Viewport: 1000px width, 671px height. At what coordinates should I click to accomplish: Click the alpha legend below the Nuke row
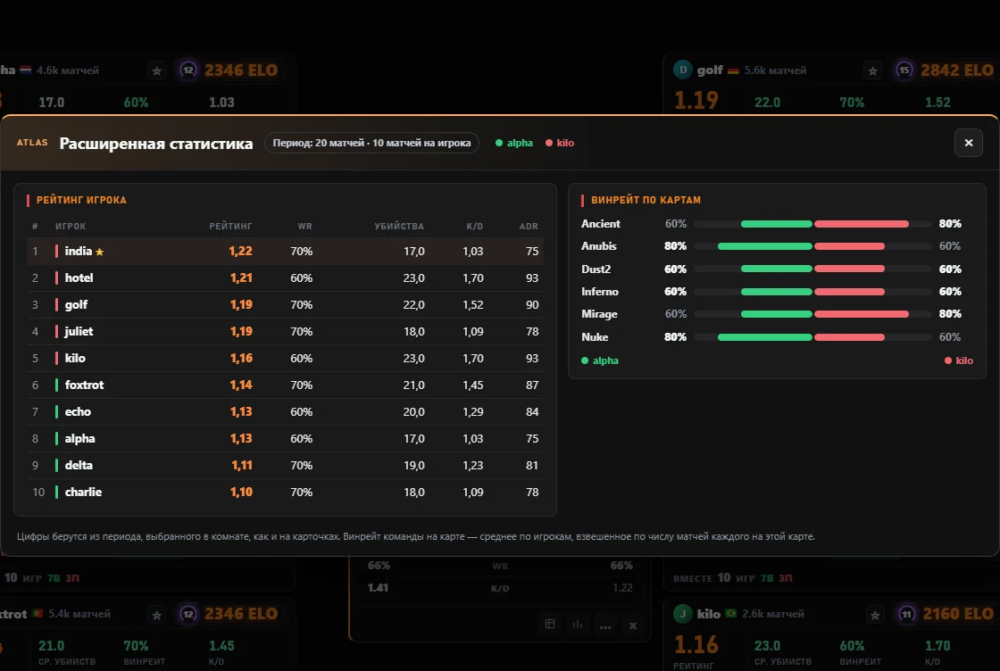point(599,360)
